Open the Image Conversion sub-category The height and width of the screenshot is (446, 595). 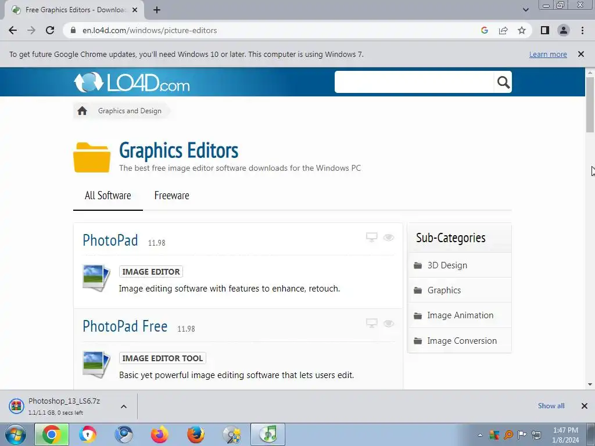click(x=459, y=340)
